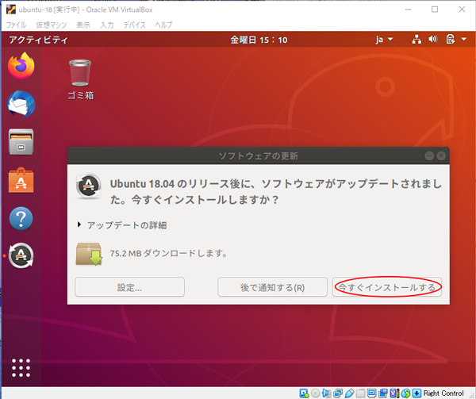476x399 pixels.
Task: Click the updater icon inside the dialog
Action: pyautogui.click(x=88, y=186)
